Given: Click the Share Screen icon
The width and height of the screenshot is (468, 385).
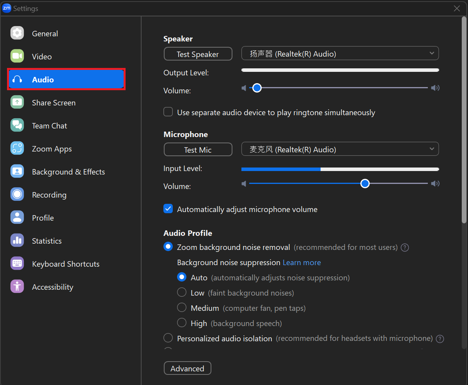Looking at the screenshot, I should pos(17,102).
